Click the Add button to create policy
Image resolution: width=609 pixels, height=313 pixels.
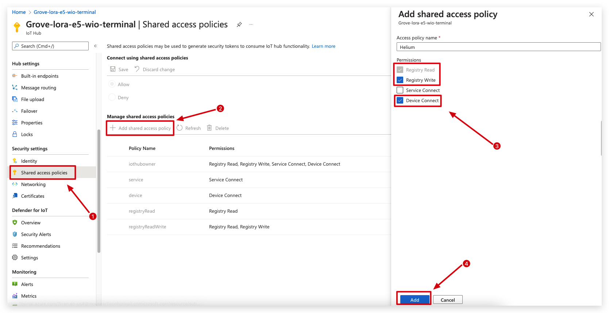point(415,300)
